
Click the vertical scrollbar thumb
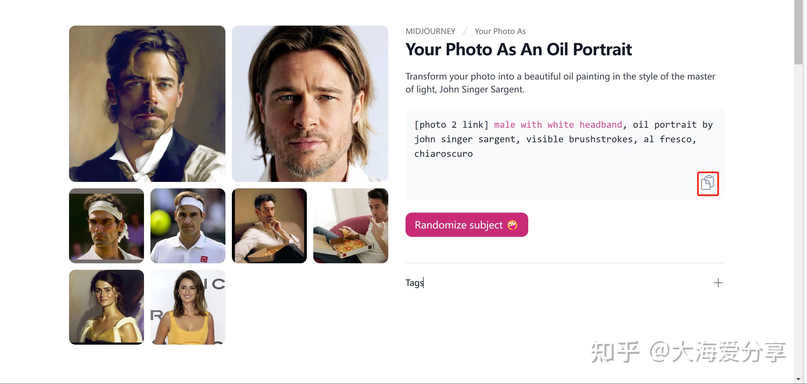[x=798, y=31]
